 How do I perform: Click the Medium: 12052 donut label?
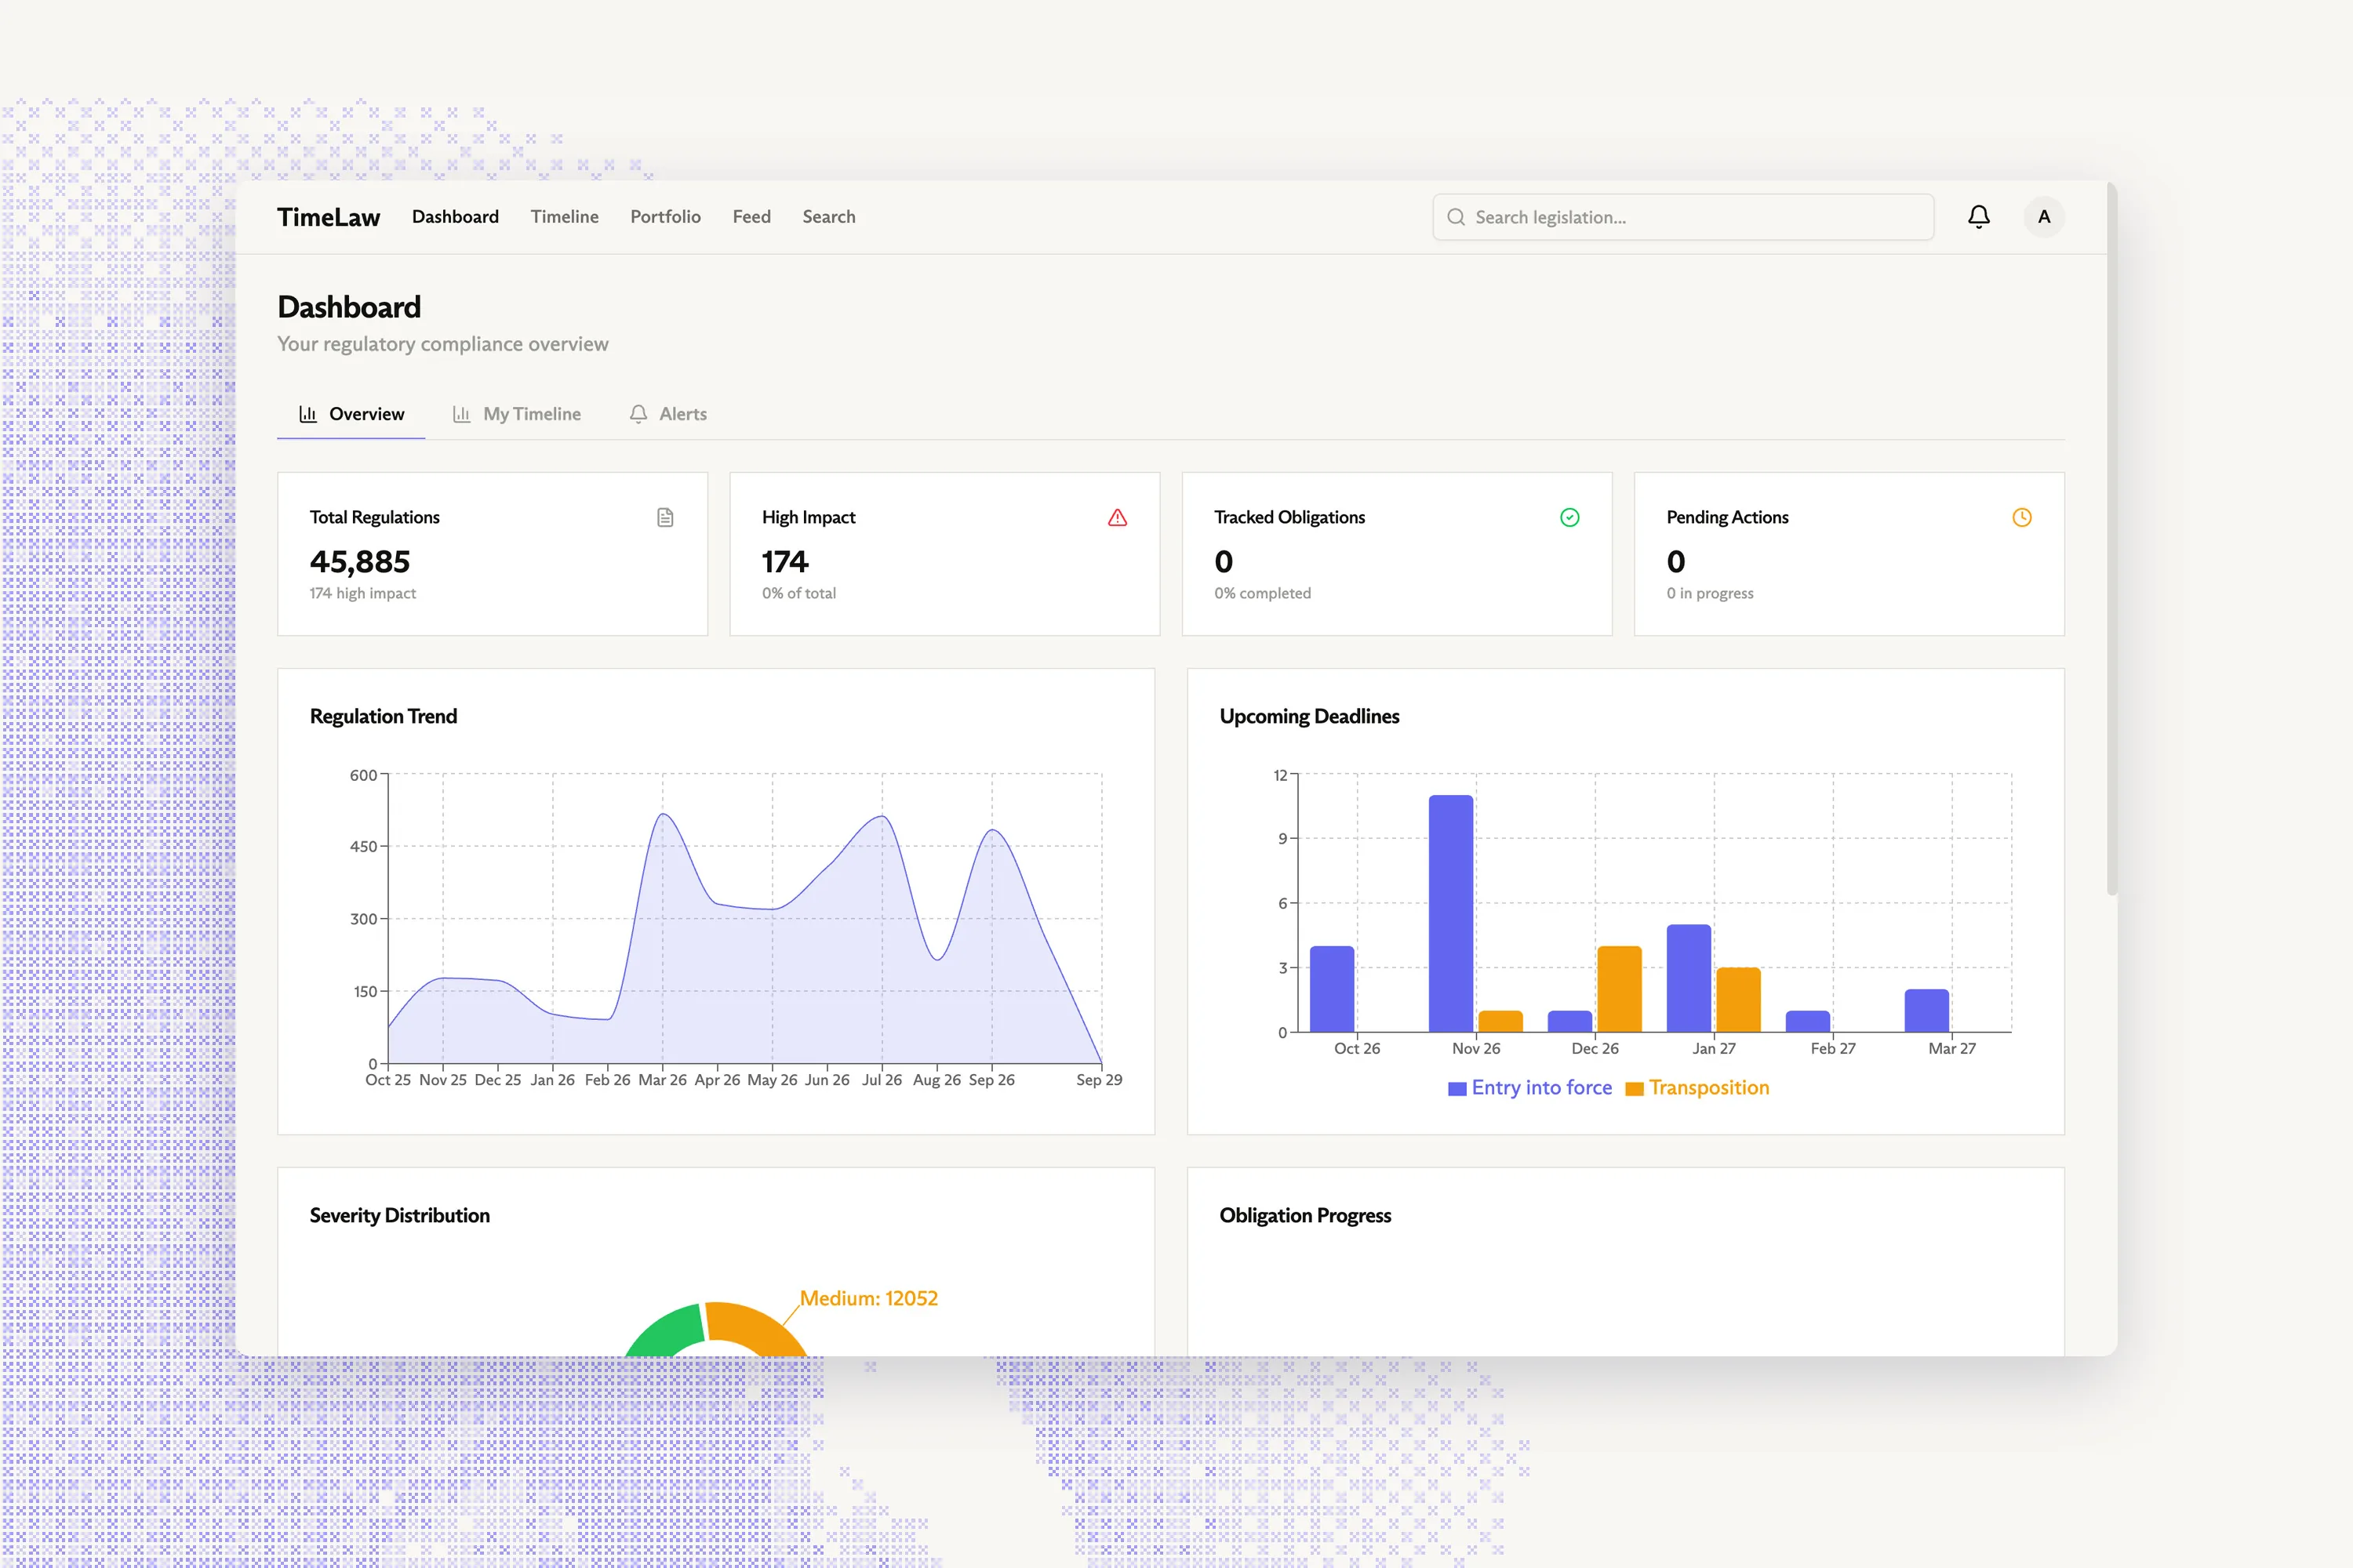(868, 1298)
